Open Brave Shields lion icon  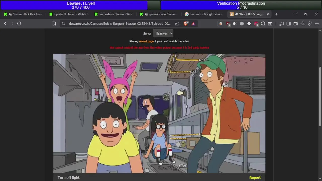[186, 23]
